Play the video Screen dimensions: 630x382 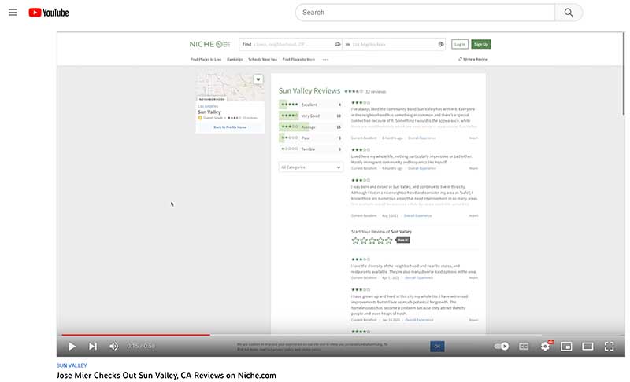tap(72, 347)
